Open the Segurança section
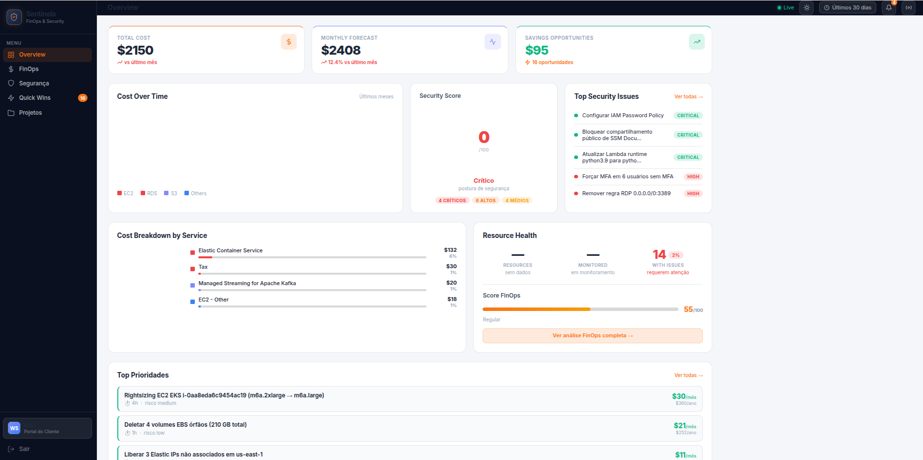923x460 pixels. [x=48, y=83]
